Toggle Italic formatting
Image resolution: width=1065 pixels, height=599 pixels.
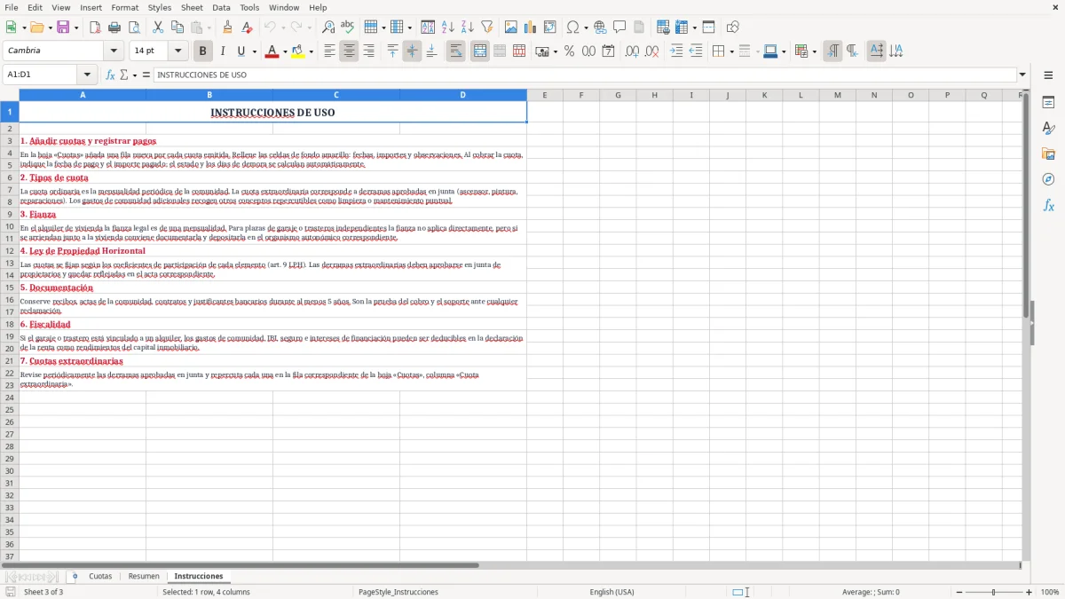(223, 51)
